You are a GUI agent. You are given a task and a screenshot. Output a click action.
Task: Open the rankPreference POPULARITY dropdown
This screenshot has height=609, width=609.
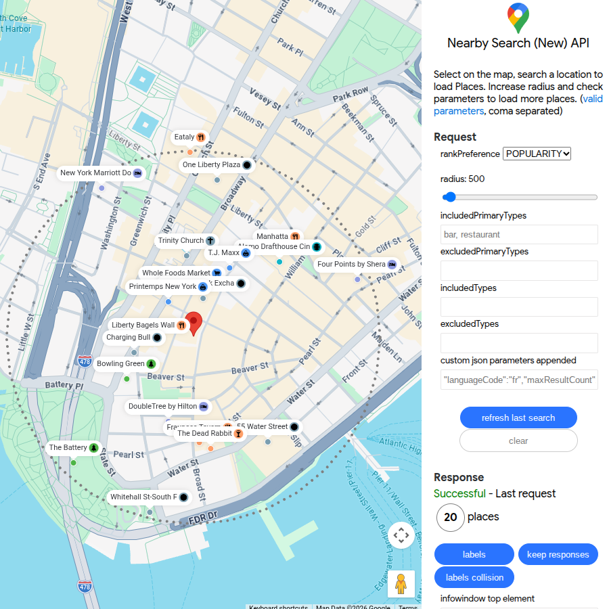537,154
